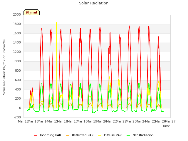Screen dimensions: 188x141
Task: Click the vertical Solar Radiation axis label
Action: (x=4, y=67)
